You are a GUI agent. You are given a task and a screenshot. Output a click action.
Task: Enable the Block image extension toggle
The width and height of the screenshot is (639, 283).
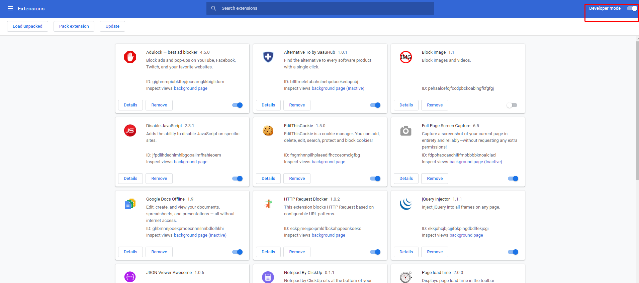coord(512,105)
